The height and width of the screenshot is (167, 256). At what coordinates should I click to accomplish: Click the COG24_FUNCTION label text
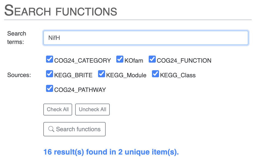(x=184, y=60)
